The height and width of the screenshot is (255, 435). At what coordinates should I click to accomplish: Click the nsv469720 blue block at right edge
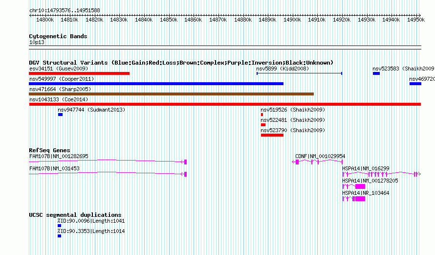[415, 84]
